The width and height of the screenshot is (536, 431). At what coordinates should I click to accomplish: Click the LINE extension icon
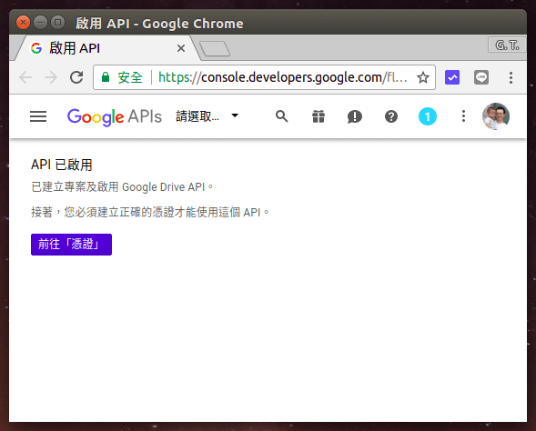click(x=481, y=77)
